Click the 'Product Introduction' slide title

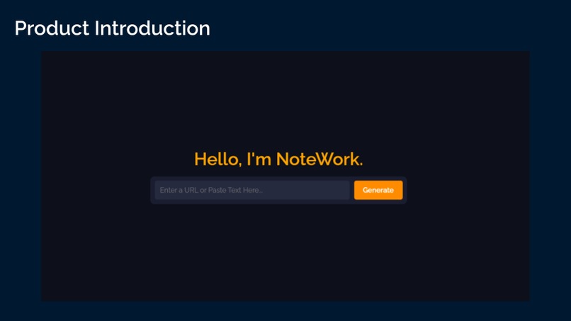tap(113, 28)
